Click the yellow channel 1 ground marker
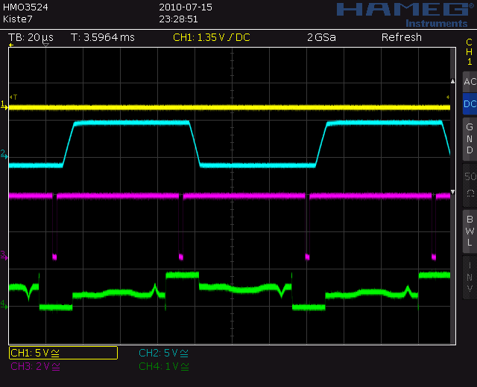 pos(4,106)
